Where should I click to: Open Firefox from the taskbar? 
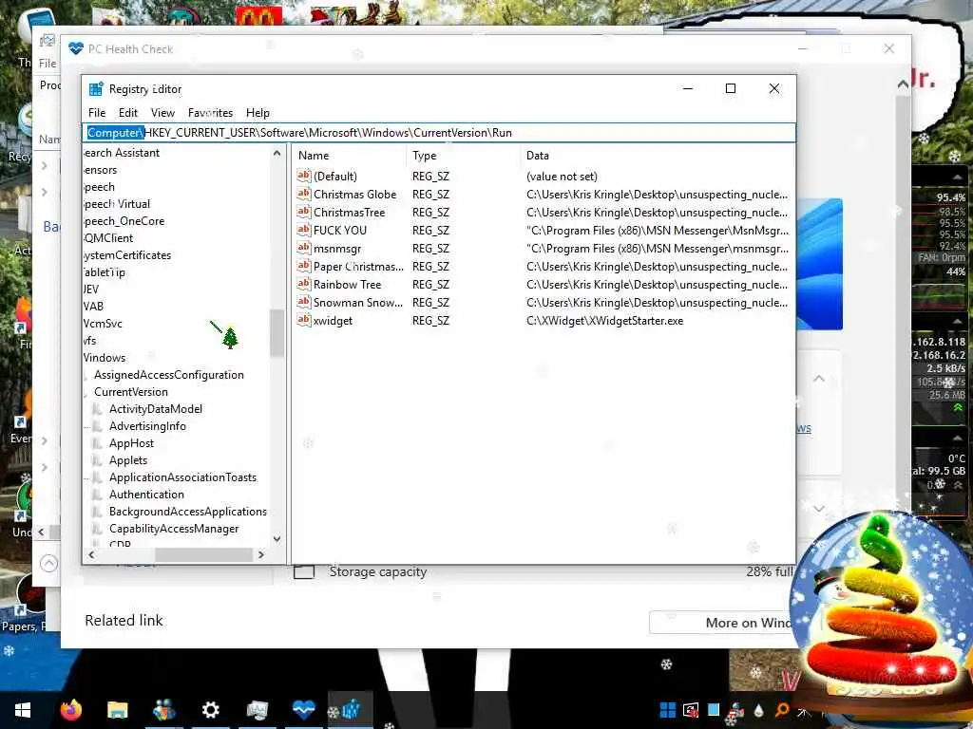coord(70,710)
